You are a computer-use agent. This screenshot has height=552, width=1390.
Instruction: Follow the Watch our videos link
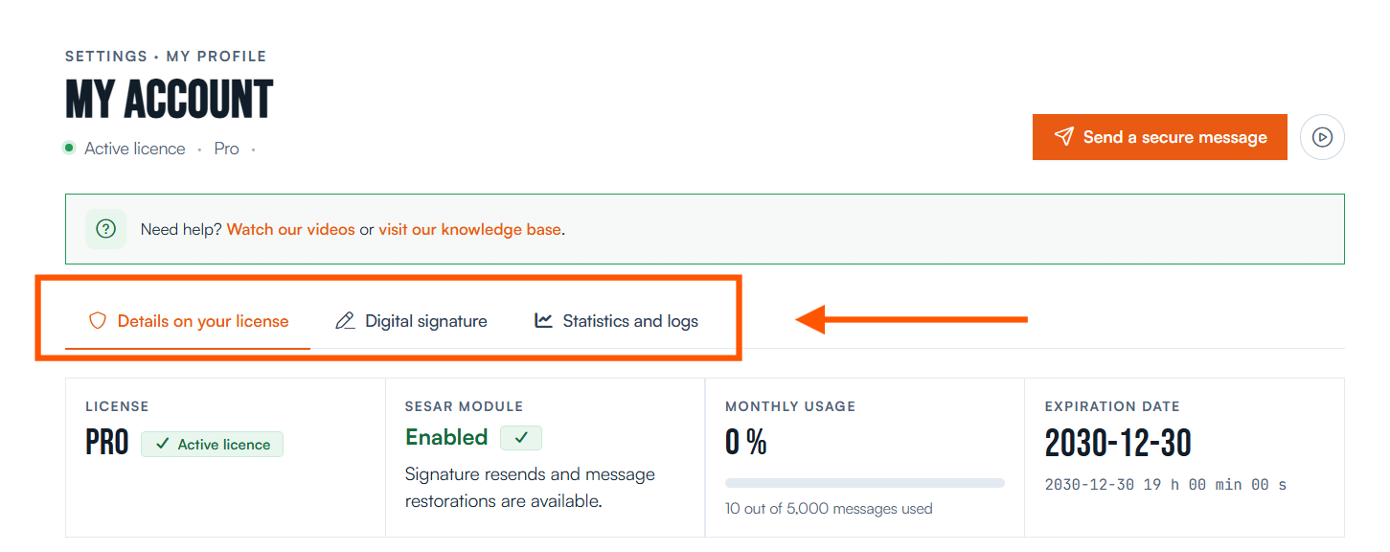(x=291, y=230)
